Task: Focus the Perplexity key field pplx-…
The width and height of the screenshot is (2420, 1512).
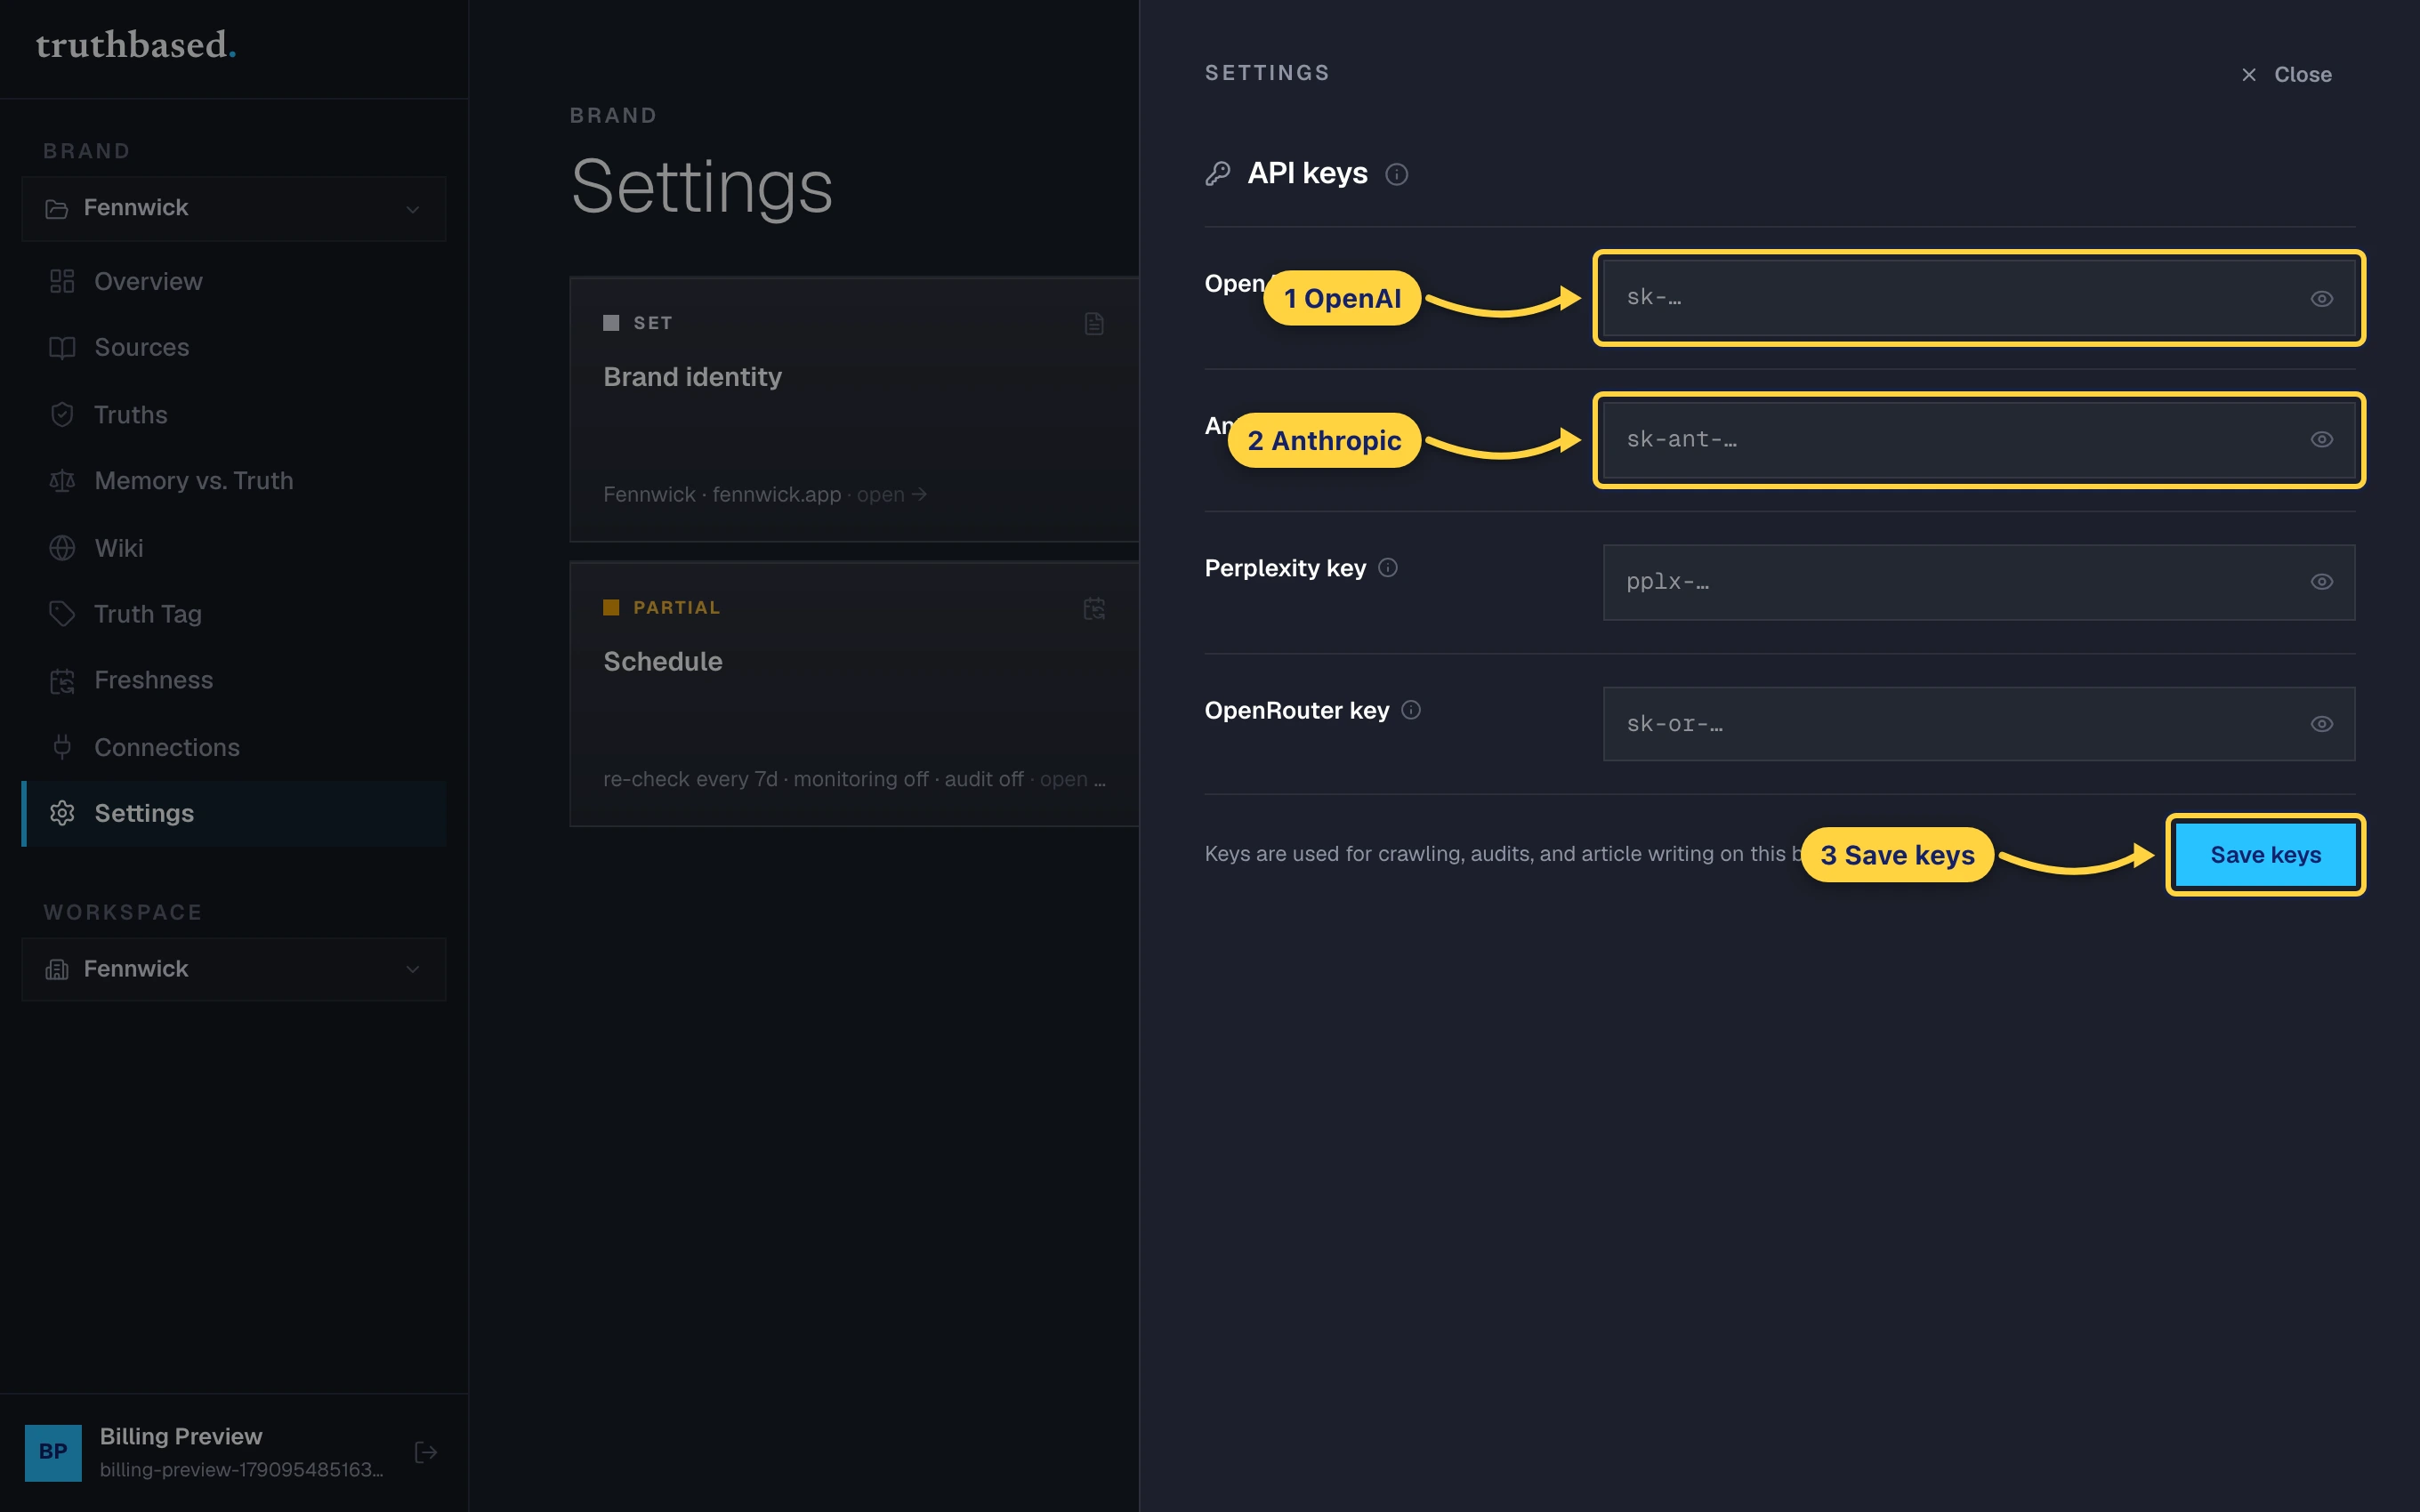Action: pos(1978,582)
